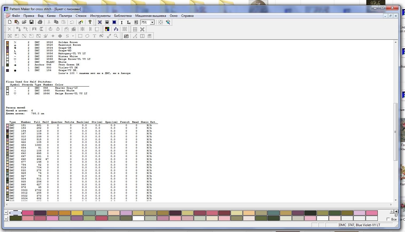Expand the S stitch tool dropdown arrow
Screen dimensions: 405x232
point(73,36)
